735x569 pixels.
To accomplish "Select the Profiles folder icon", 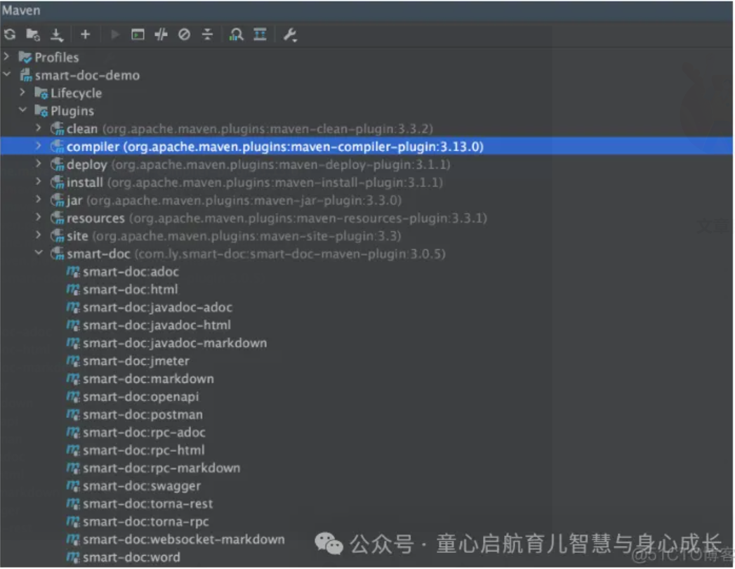I will click(25, 57).
